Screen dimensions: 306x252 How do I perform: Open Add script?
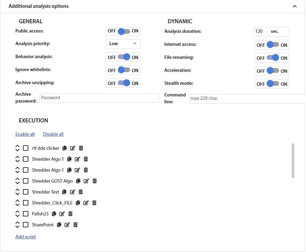25,237
